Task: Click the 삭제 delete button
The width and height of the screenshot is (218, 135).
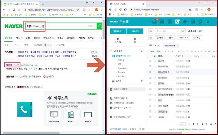Action: click(x=160, y=38)
